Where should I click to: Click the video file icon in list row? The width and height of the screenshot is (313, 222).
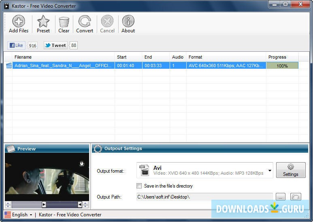click(9, 66)
